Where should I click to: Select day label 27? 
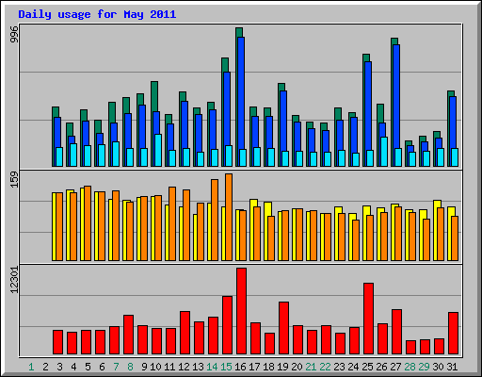[395, 367]
